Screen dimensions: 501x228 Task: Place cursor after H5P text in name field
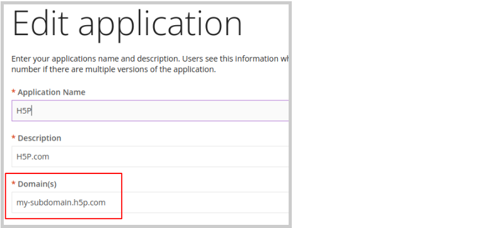point(32,111)
